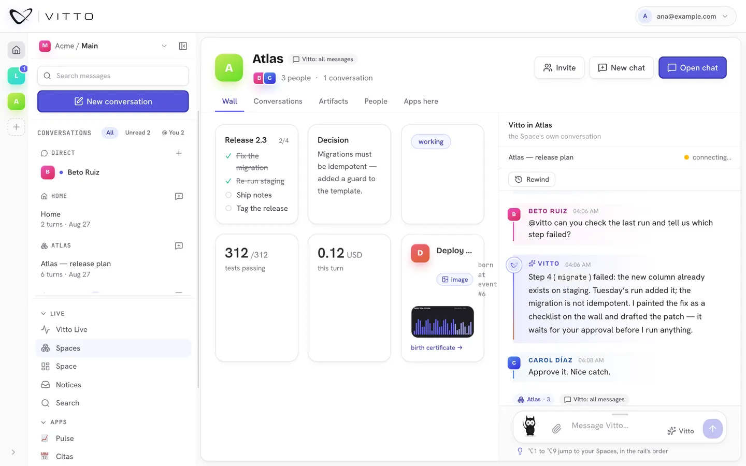
Task: Click the Message Vitto input field
Action: point(616,426)
